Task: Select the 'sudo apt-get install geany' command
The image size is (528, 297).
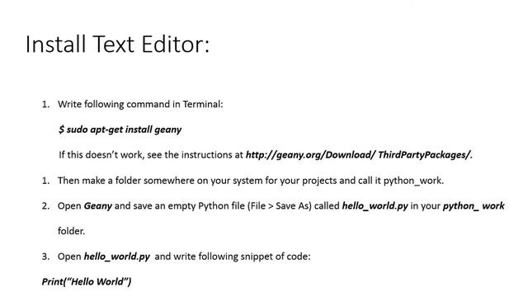Action: click(124, 130)
